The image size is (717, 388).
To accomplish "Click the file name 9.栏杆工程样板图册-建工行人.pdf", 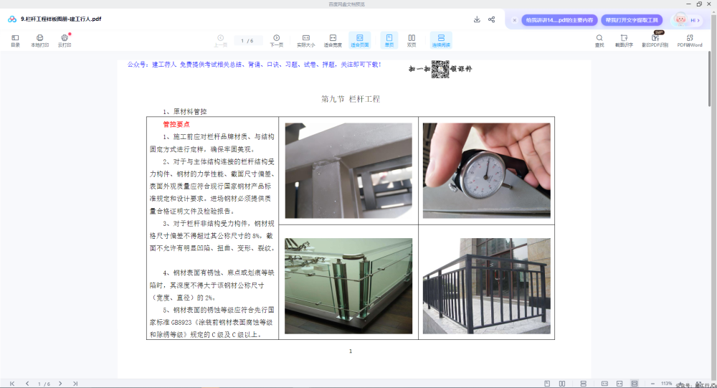I will click(x=61, y=19).
